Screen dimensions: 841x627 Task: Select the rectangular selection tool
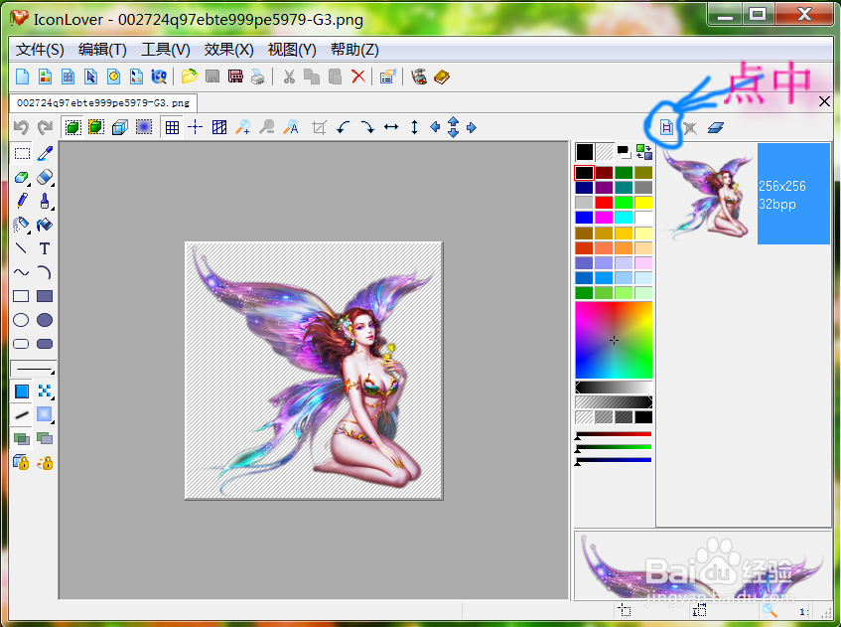22,154
